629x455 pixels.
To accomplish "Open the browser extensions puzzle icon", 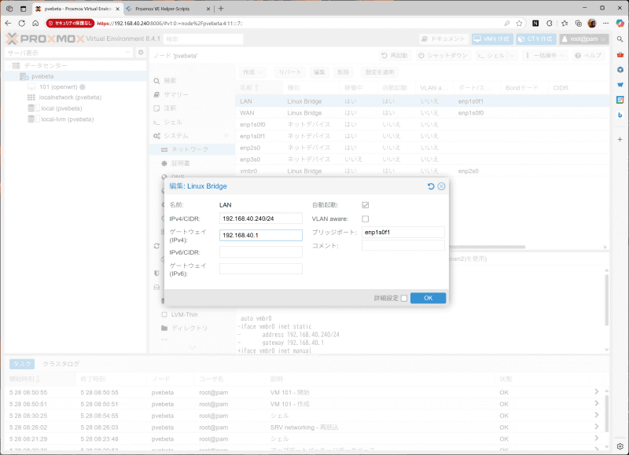I will (x=550, y=24).
